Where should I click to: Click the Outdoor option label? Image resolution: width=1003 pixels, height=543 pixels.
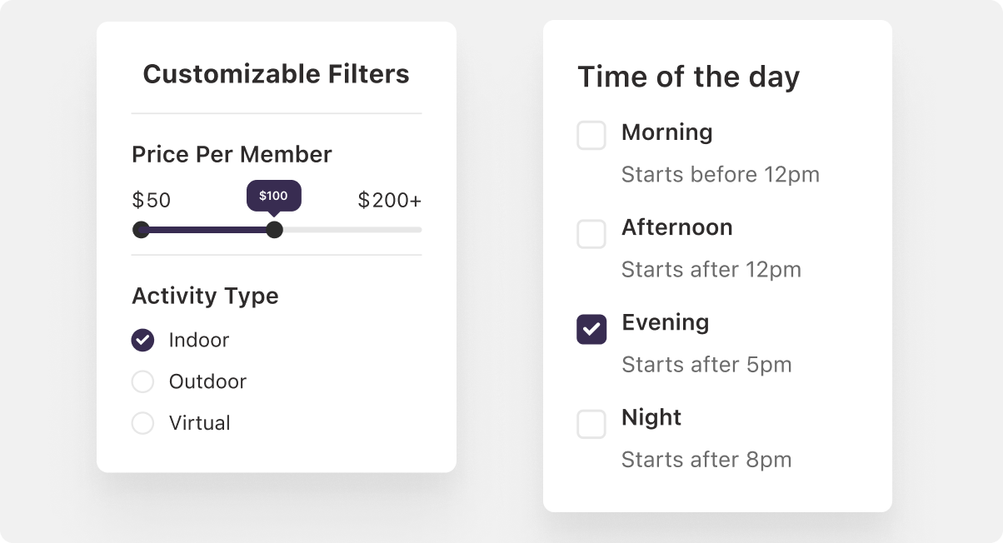coord(207,381)
